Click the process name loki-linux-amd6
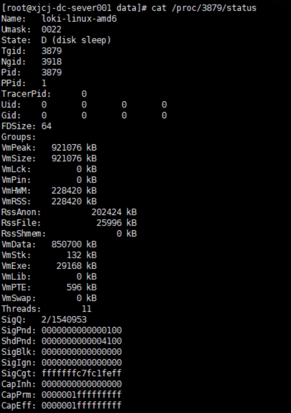This screenshot has width=291, height=413. (79, 19)
